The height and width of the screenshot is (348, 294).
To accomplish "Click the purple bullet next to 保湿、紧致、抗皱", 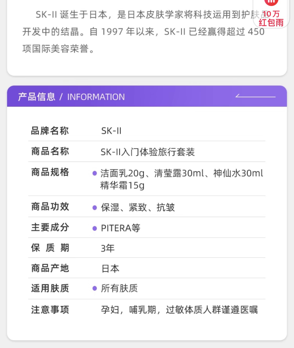I will (x=95, y=207).
